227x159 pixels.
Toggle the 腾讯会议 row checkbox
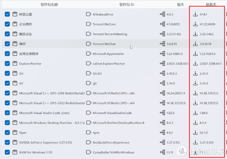coord(7,34)
